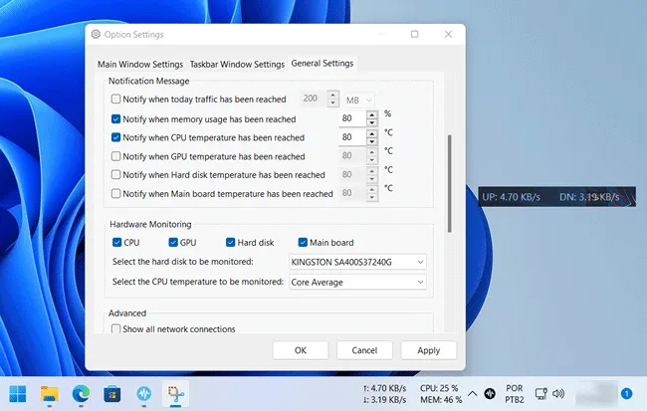The image size is (647, 411).
Task: Open the KINGSTON hard disk dropdown
Action: pos(357,262)
